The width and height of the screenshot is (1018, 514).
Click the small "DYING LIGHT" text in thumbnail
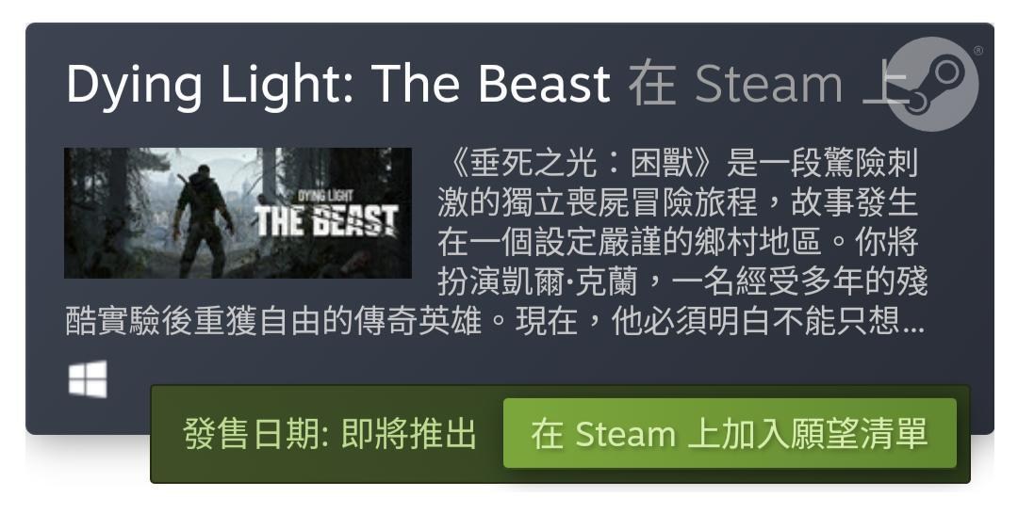click(x=325, y=195)
